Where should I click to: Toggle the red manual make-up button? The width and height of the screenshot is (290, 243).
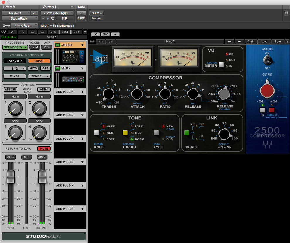[272, 110]
